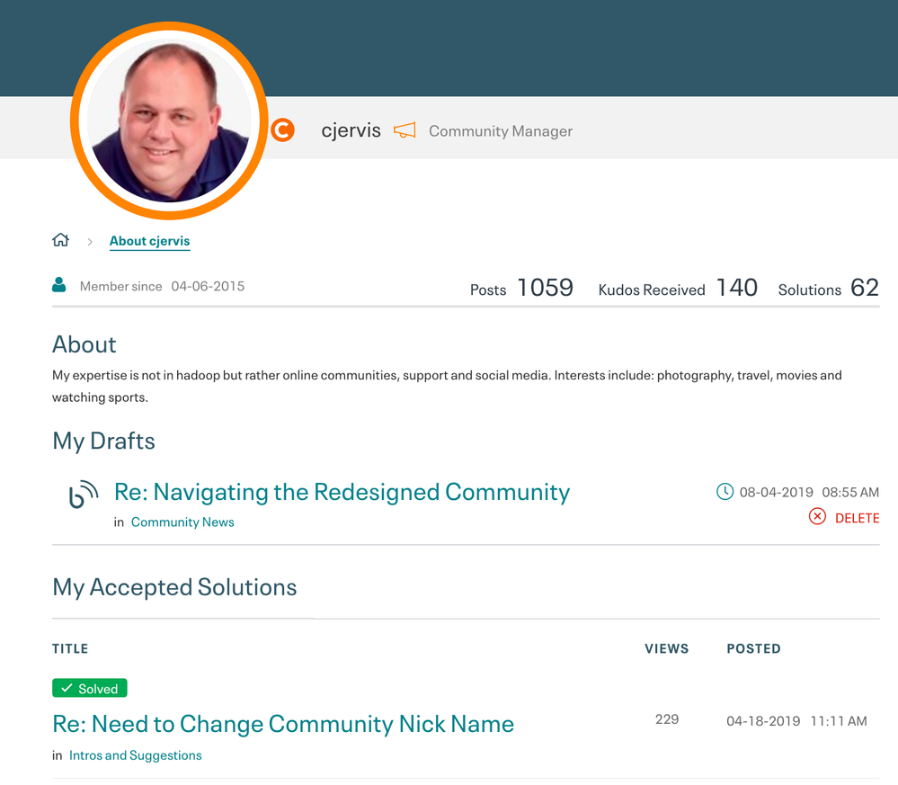Open Need to Change Community Nick Name
Screen dimensions: 898x785
(x=283, y=724)
